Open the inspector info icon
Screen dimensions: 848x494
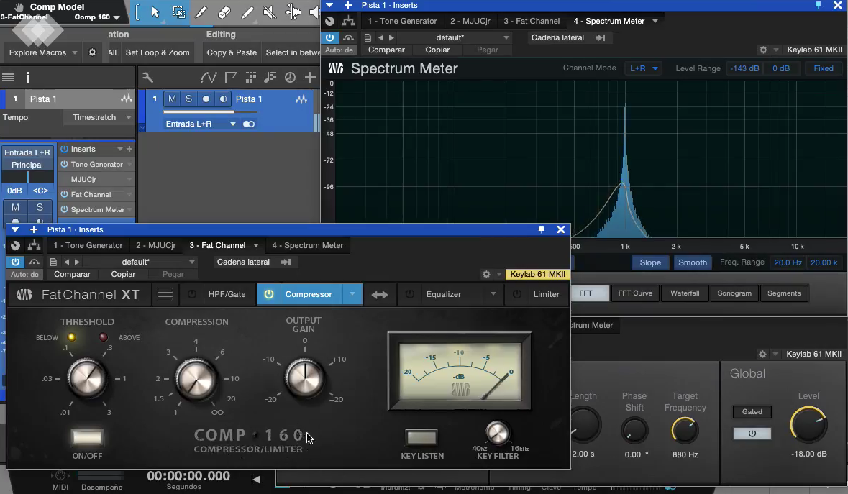27,77
